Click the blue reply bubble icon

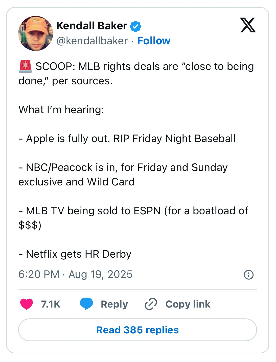pyautogui.click(x=86, y=304)
